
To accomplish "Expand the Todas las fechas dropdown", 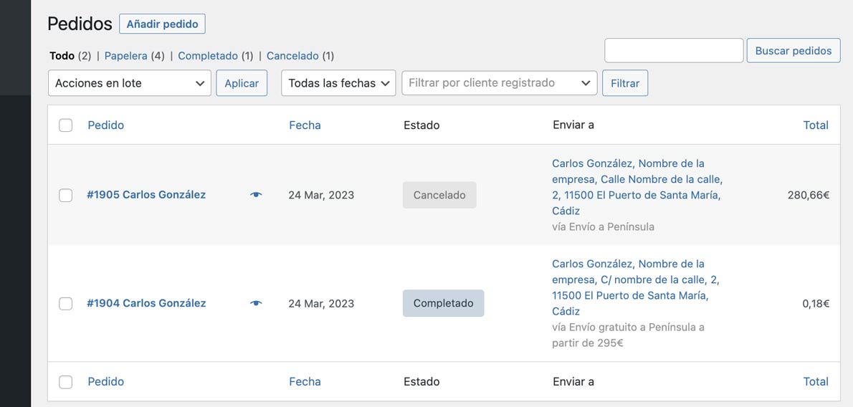I will click(x=338, y=83).
